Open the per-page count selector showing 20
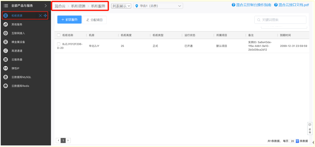 tap(294, 141)
